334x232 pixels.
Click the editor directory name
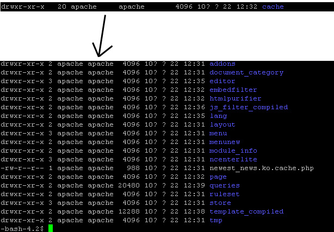[222, 81]
